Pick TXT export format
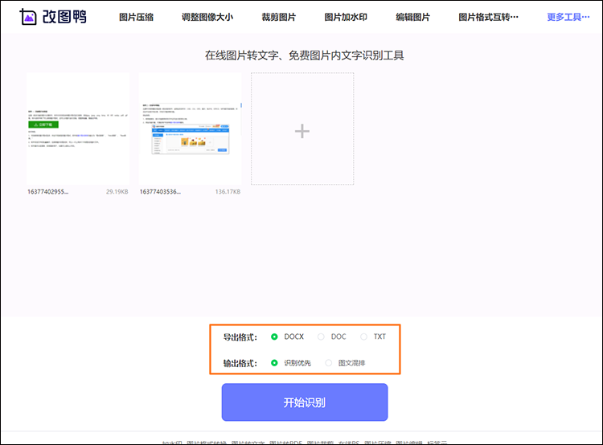This screenshot has height=445, width=603. point(363,337)
